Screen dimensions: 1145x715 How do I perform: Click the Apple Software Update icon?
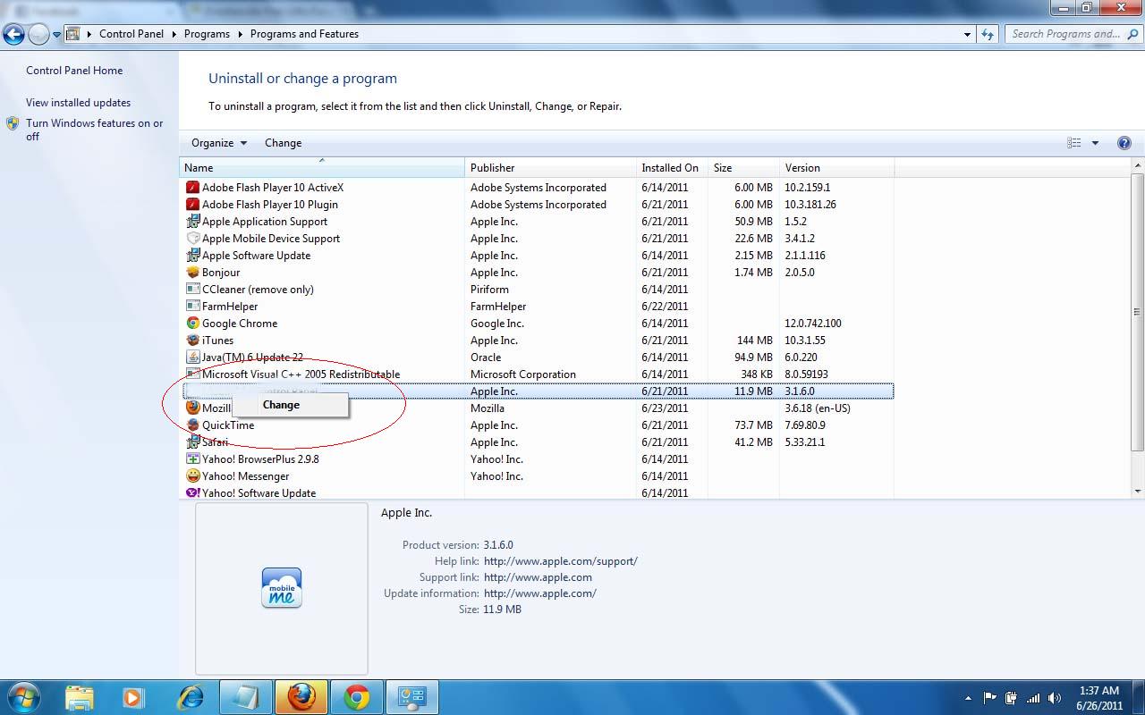tap(192, 256)
